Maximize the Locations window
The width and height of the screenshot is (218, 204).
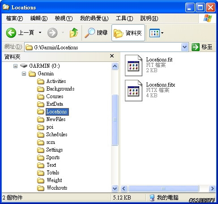pos(200,7)
